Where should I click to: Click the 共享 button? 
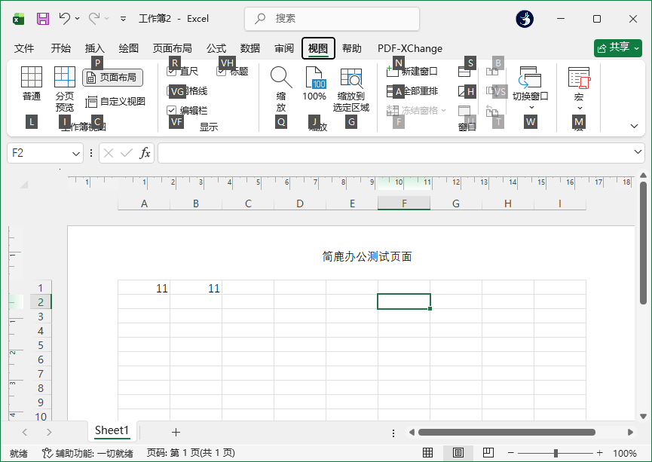(x=617, y=47)
